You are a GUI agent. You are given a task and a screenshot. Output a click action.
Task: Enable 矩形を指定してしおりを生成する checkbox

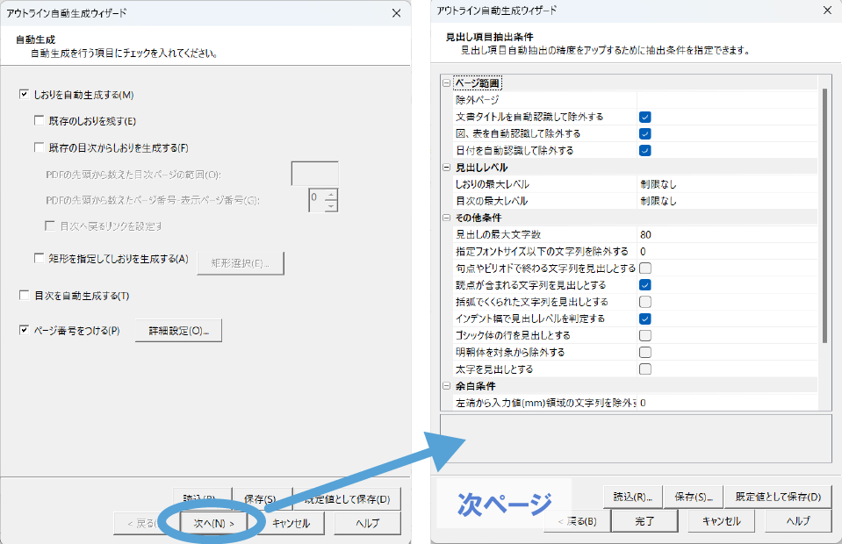tap(40, 259)
